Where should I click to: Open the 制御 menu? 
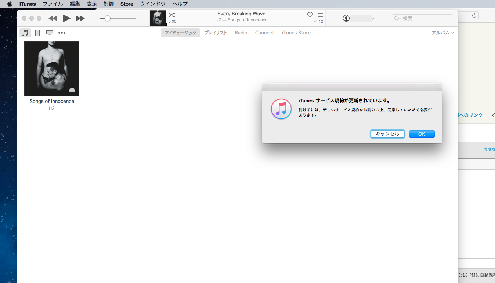click(109, 4)
